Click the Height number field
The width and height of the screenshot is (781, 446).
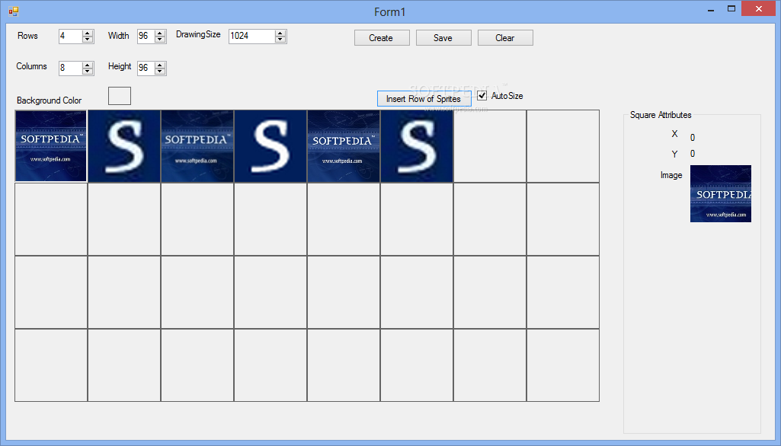tap(146, 68)
